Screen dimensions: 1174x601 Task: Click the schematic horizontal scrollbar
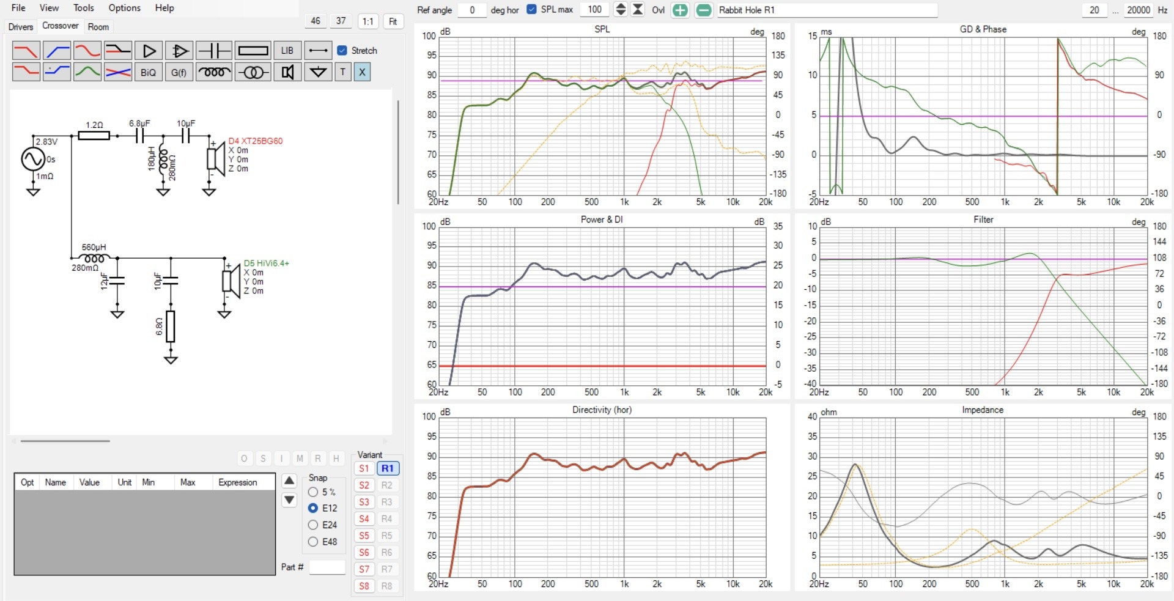click(x=65, y=440)
